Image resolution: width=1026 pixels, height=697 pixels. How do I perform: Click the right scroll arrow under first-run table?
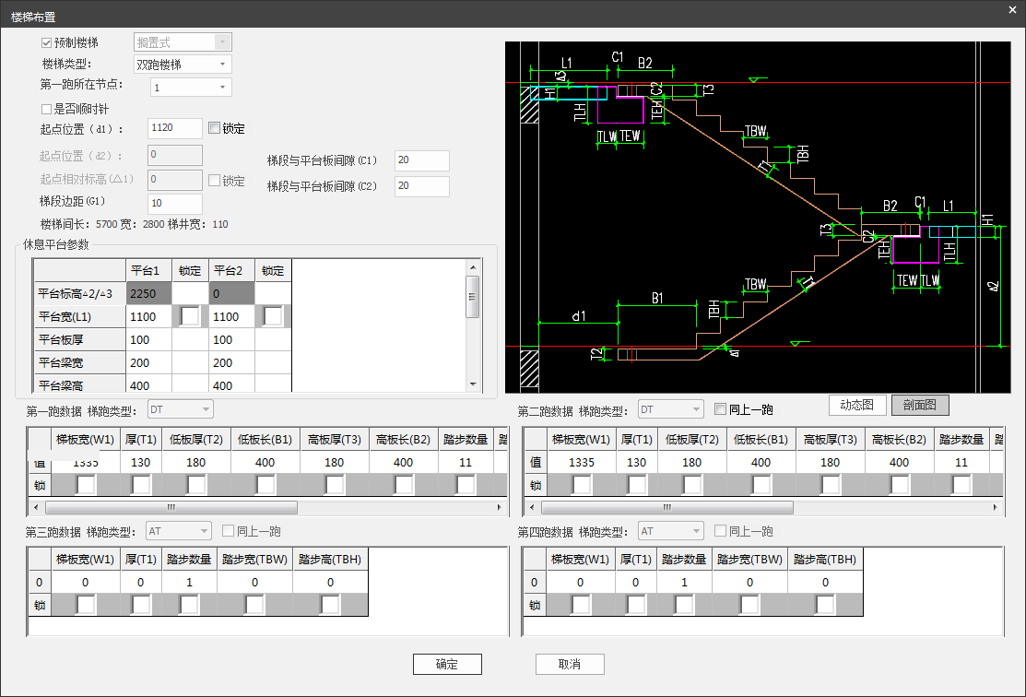(502, 507)
